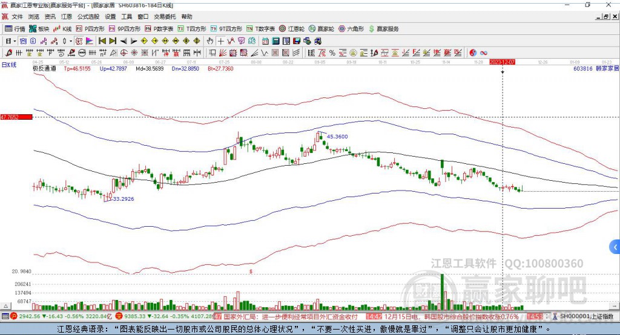Click the flag indicator icon
The image size is (620, 335).
[x=90, y=41]
